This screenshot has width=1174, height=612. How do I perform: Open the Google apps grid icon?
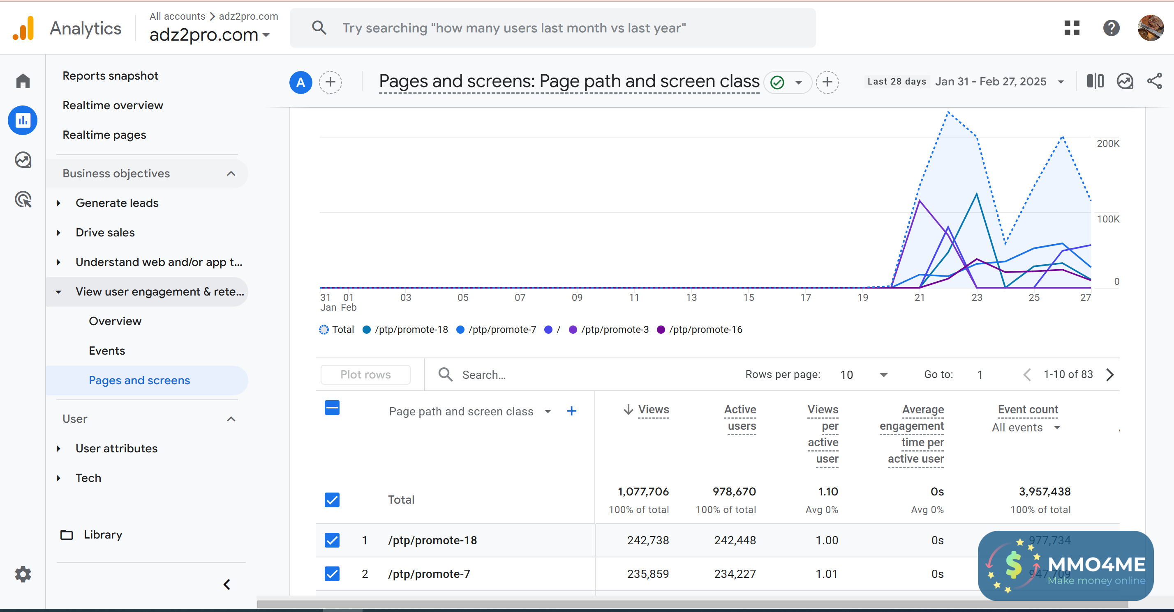point(1072,28)
